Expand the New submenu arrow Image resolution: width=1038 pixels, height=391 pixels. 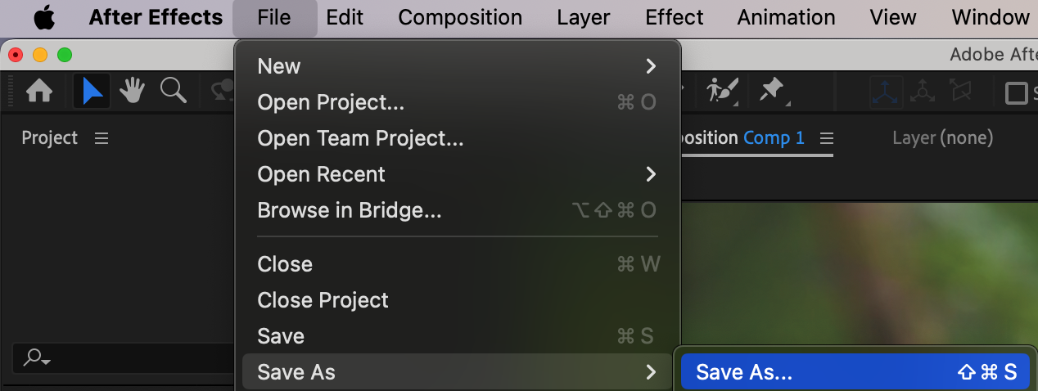pos(651,66)
